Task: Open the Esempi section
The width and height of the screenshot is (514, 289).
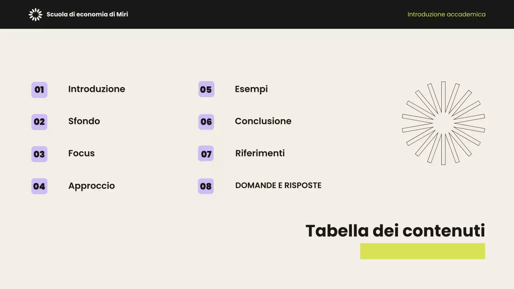Action: point(251,89)
